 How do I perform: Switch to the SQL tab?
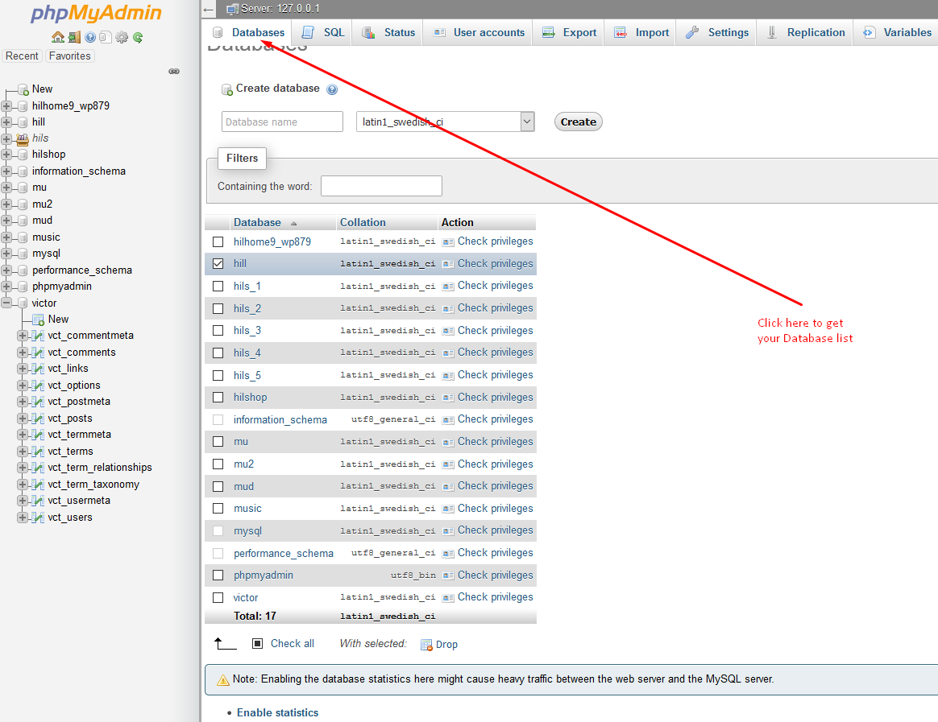point(324,33)
